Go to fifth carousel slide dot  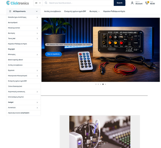point(105,84)
